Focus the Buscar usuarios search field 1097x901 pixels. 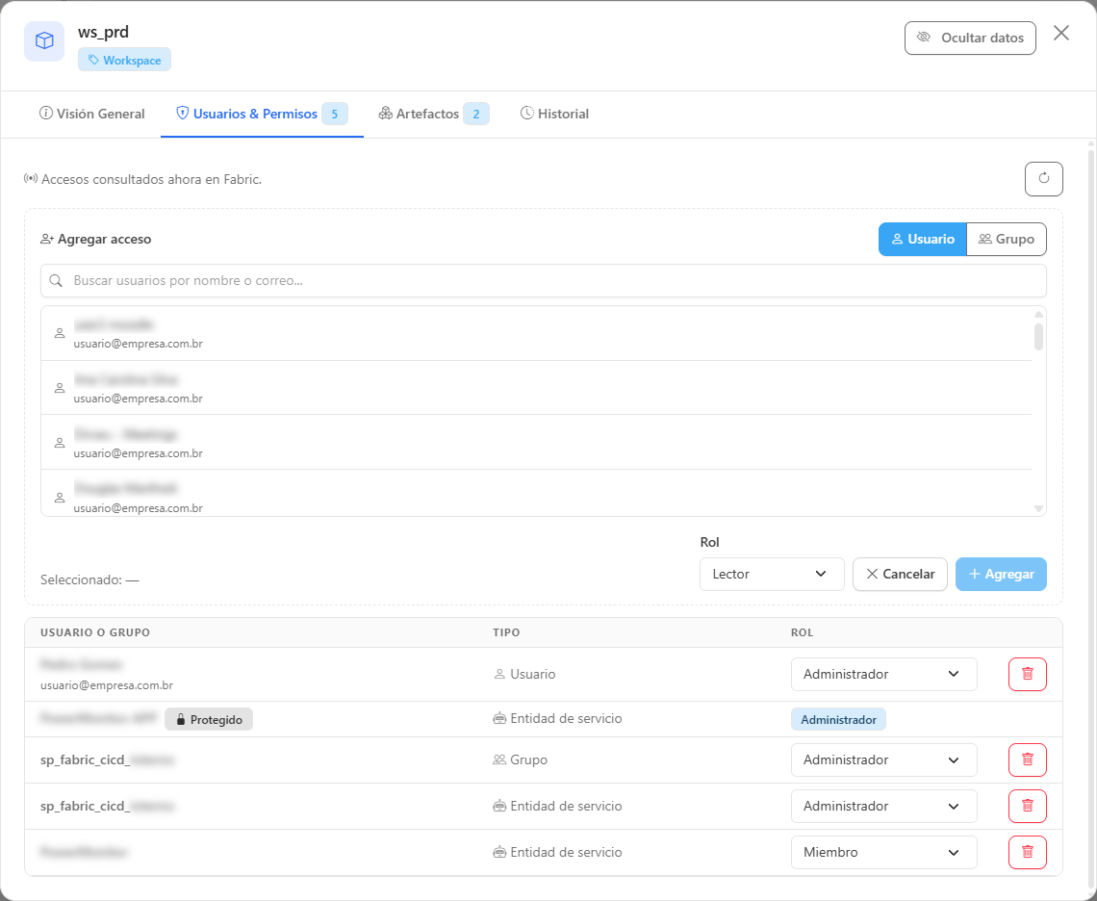pos(543,281)
